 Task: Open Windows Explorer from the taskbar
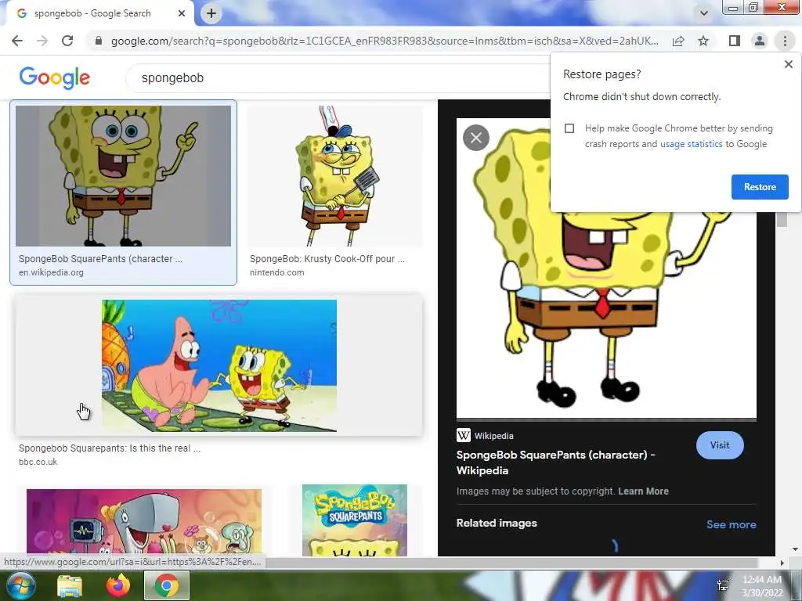[x=69, y=585]
